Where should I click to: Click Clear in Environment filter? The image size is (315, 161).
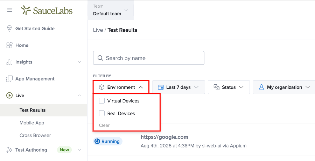104,125
